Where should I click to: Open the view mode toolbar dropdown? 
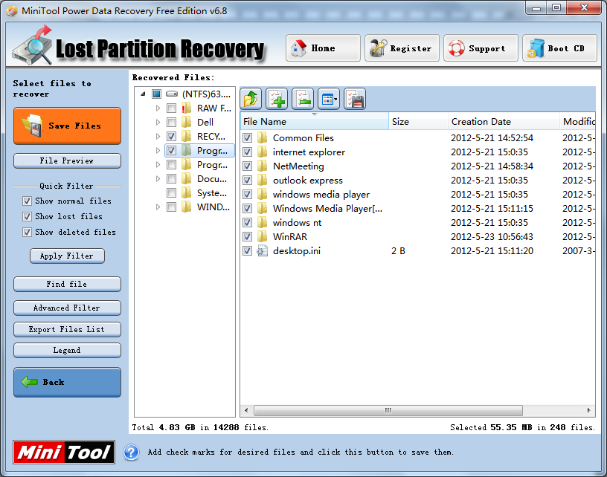tap(329, 99)
